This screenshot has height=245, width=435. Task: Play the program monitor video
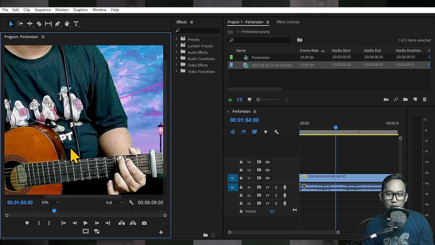coord(85,223)
